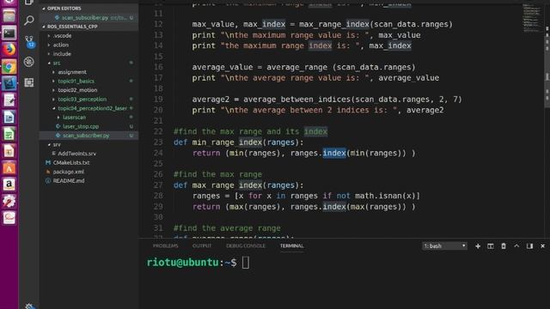This screenshot has width=550, height=309.
Task: Maximize the panel with up chevron
Action: coord(516,246)
